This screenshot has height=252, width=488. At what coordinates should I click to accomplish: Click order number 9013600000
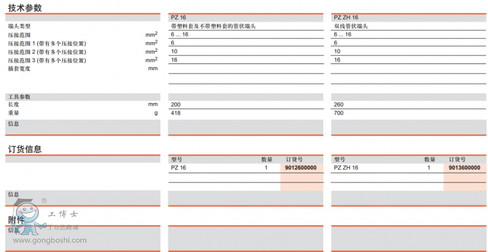(464, 168)
